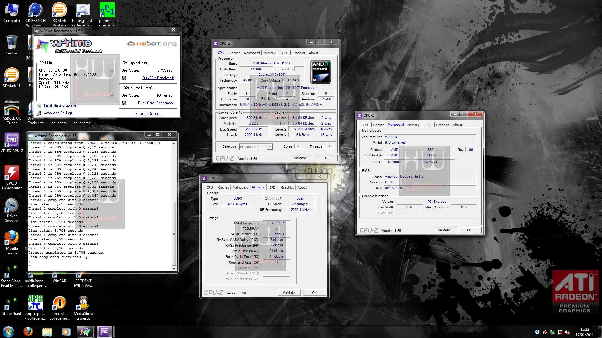
Task: Open MediaShow Espresso desktop icon
Action: (83, 307)
